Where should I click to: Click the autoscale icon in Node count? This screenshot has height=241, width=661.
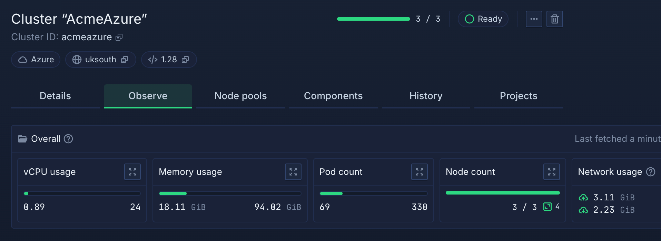click(x=547, y=207)
